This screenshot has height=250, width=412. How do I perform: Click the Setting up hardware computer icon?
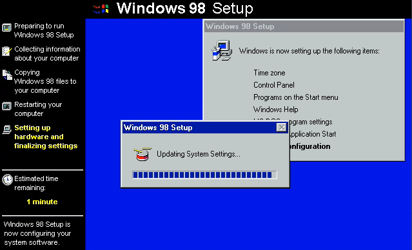coord(7,130)
